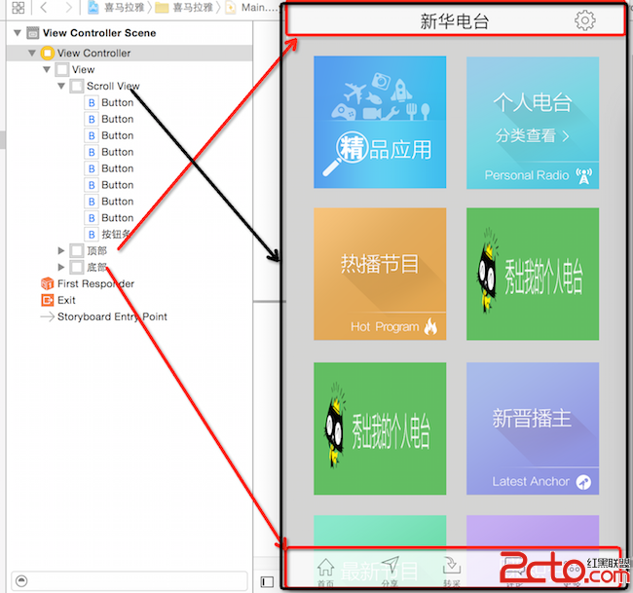Screen dimensions: 633x593
Task: Click the magnifier icon on 精品应用 tile
Action: (346, 154)
